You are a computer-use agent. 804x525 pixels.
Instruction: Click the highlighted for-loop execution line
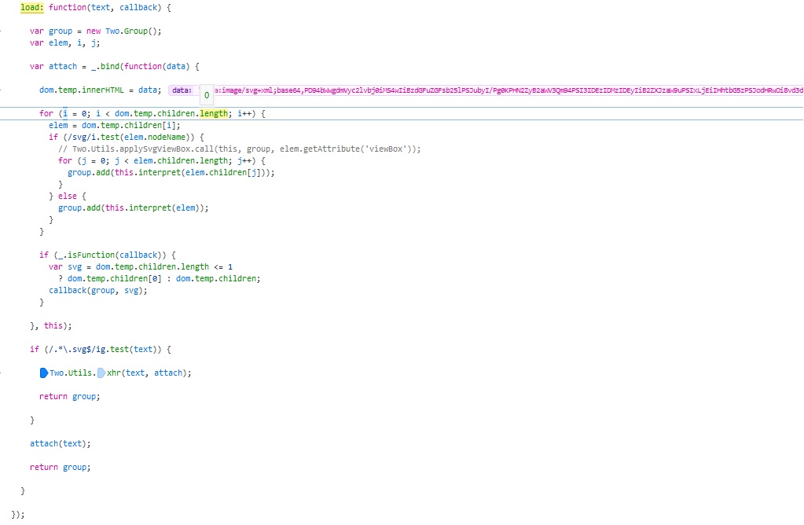pos(157,113)
